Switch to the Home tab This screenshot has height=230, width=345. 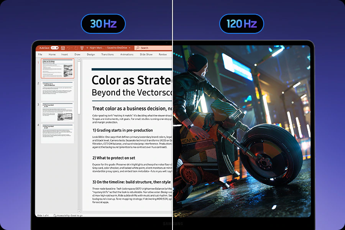[x=52, y=54]
